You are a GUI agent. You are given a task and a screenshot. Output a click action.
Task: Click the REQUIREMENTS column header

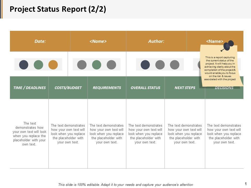(107, 88)
